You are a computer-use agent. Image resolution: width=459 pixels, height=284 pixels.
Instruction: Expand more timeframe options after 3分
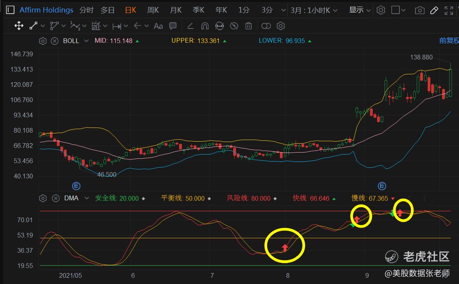pyautogui.click(x=283, y=10)
